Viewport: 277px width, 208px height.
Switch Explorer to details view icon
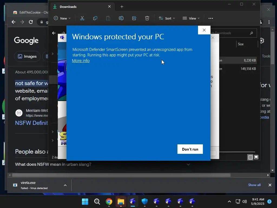250,157
